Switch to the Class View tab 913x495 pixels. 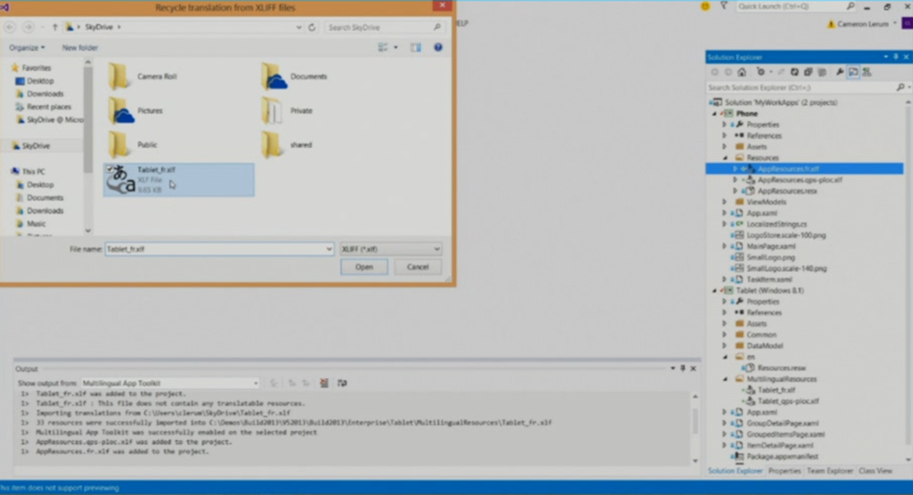[x=876, y=471]
